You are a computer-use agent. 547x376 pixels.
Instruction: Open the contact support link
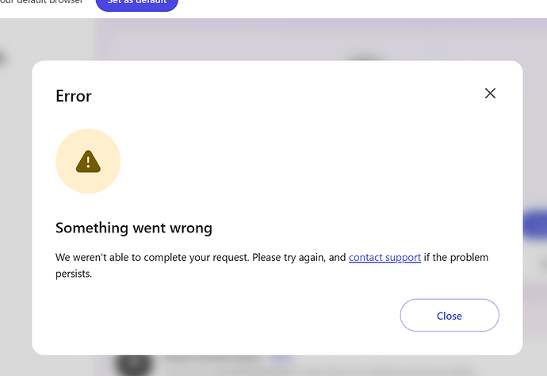coord(384,257)
